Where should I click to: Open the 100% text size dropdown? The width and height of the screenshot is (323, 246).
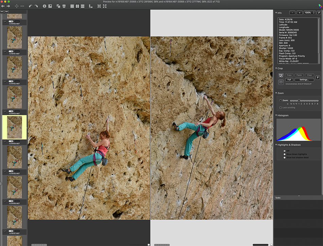[310, 13]
